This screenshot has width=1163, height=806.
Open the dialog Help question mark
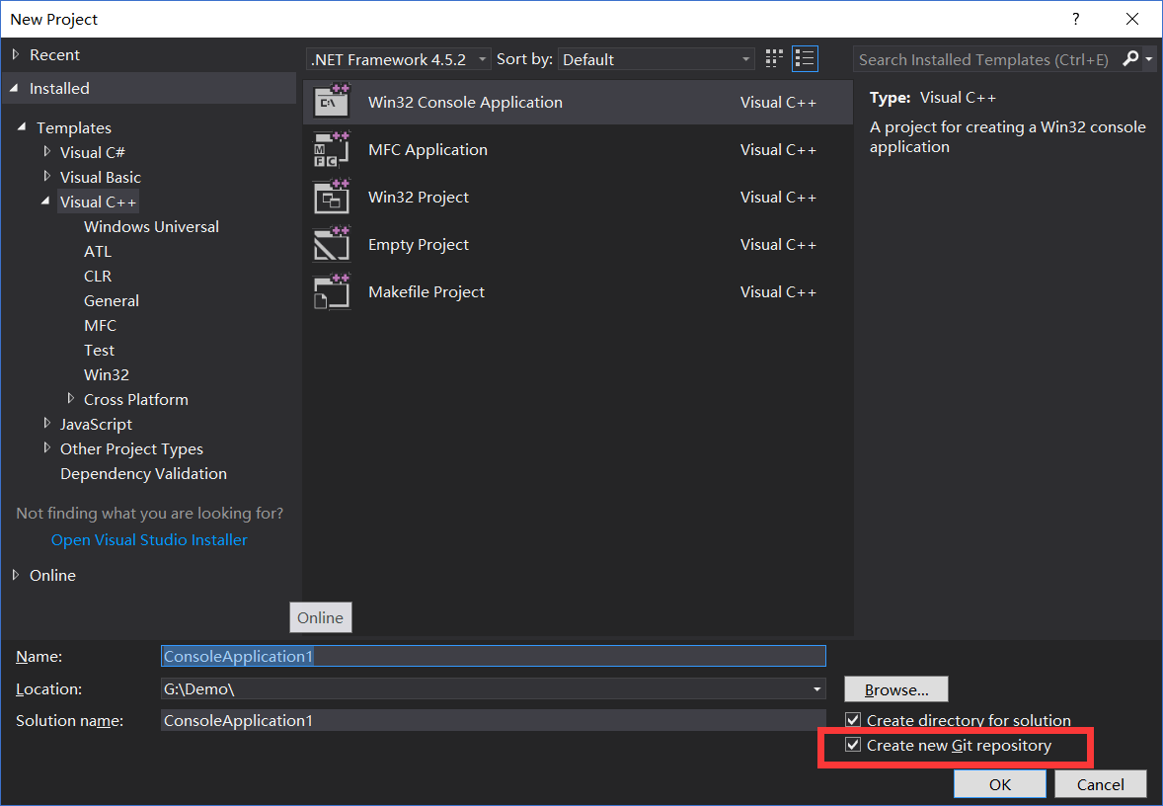point(1076,19)
